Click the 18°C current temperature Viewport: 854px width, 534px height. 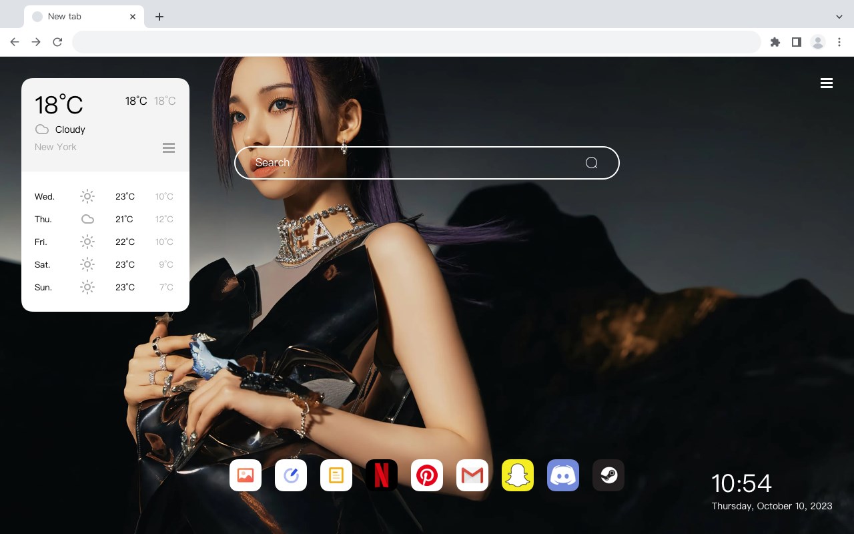click(59, 105)
